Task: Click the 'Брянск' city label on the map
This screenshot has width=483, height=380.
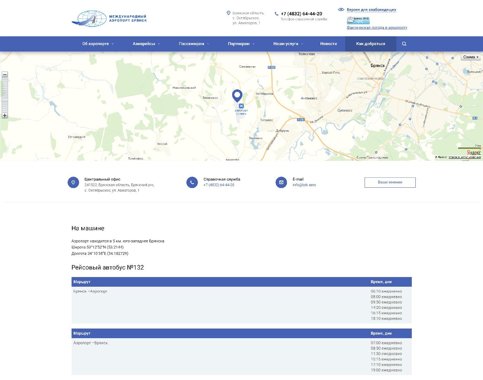Action: (x=378, y=66)
